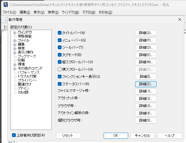Select 検索 item in settings tree
This screenshot has width=186, height=143.
pos(21,48)
